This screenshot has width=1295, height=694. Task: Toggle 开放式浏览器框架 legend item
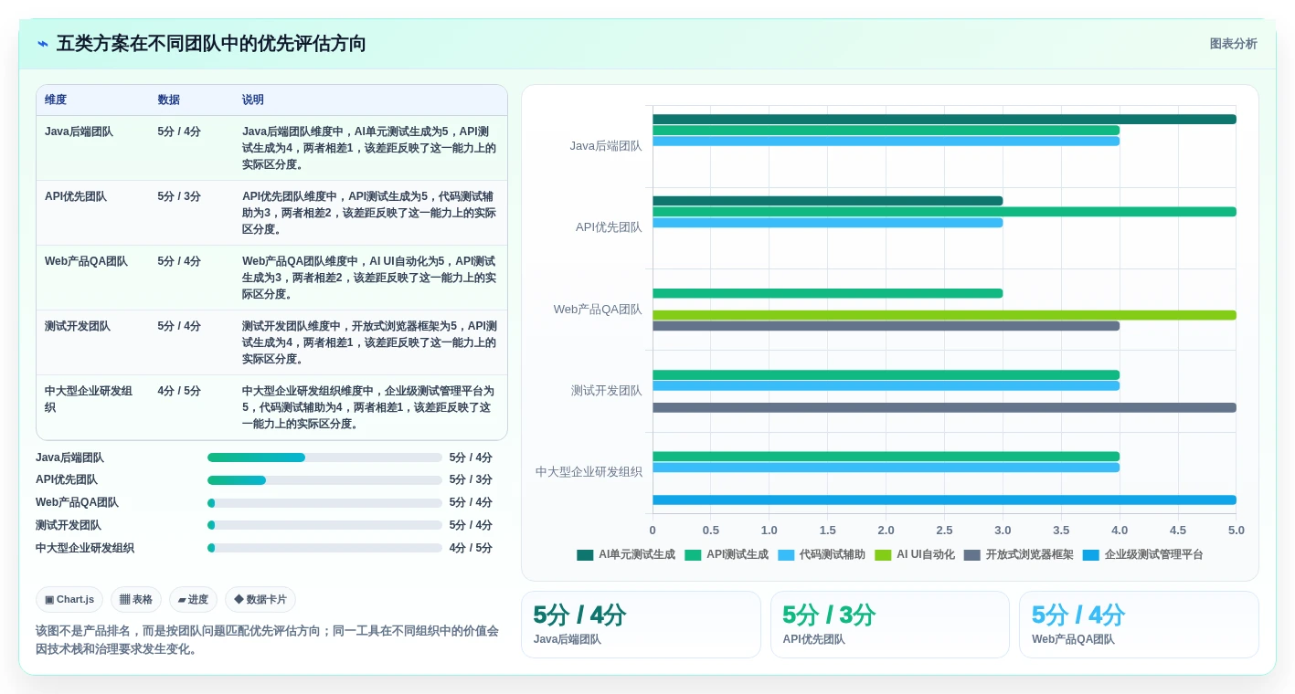1019,554
